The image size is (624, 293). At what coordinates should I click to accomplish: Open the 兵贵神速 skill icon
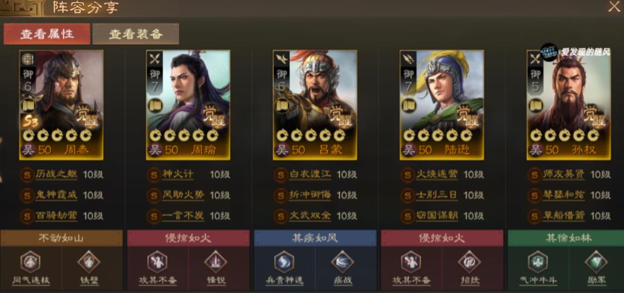284,262
